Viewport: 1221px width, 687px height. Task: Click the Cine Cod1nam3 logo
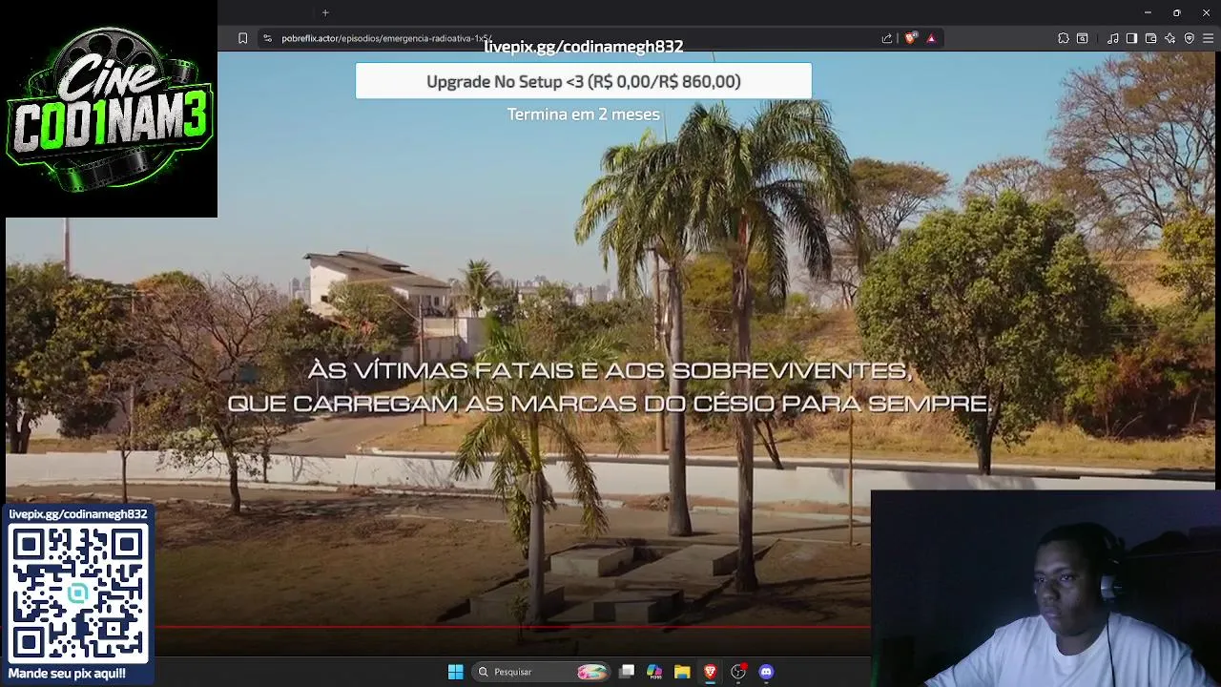pyautogui.click(x=109, y=109)
